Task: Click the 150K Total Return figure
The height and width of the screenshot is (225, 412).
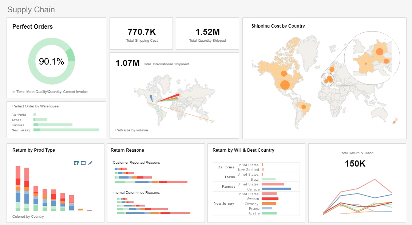Action: click(355, 164)
